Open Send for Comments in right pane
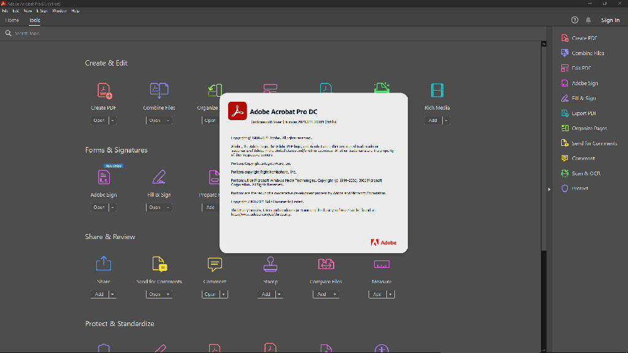Viewport: 628px width, 353px height. pos(589,143)
